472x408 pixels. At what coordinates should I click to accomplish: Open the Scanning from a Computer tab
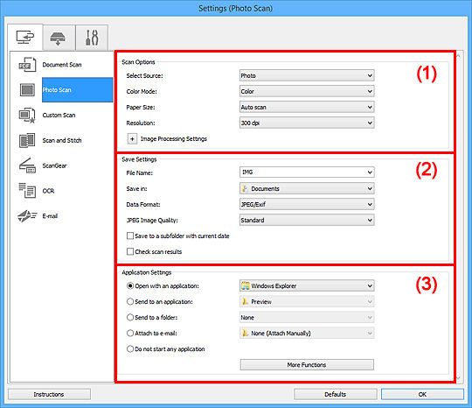(x=25, y=38)
